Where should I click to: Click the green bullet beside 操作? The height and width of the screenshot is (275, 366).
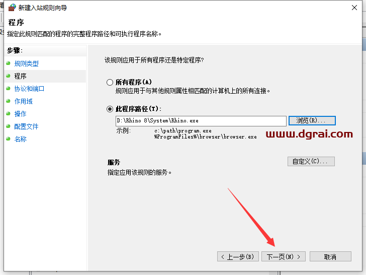[9, 114]
